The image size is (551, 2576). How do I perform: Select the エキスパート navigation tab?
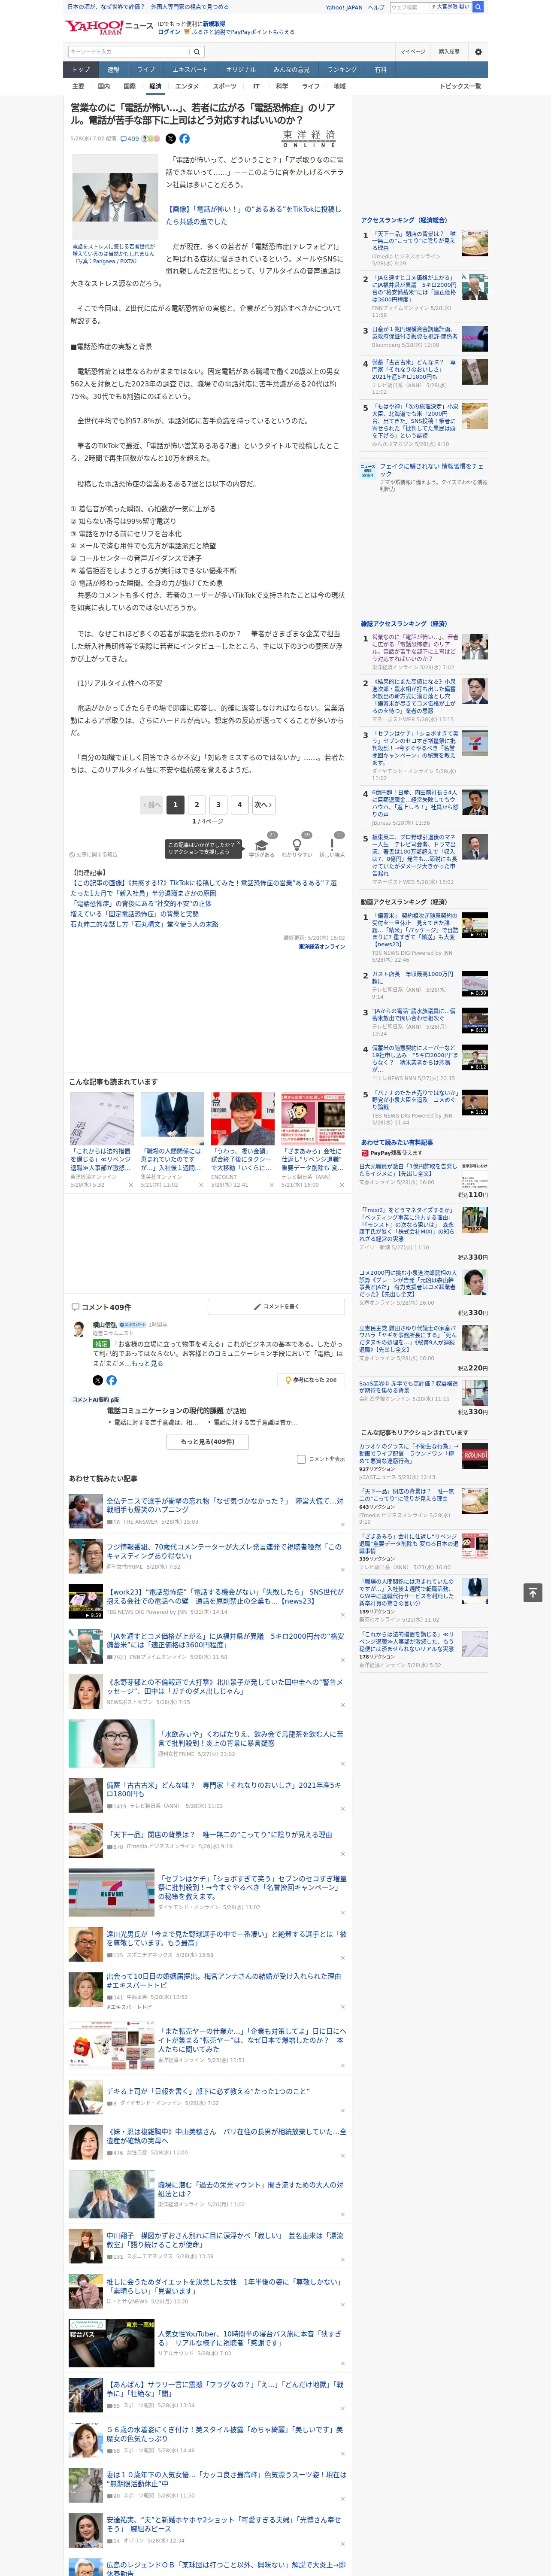click(x=190, y=70)
